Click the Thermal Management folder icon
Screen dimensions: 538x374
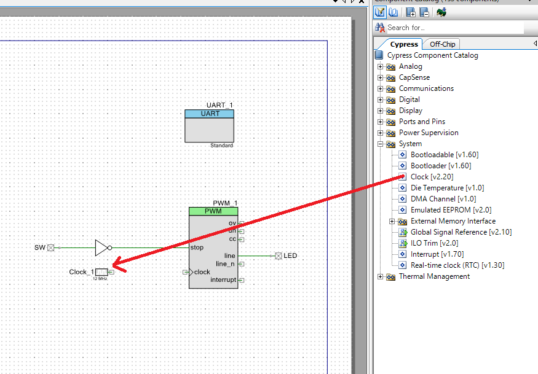point(390,277)
